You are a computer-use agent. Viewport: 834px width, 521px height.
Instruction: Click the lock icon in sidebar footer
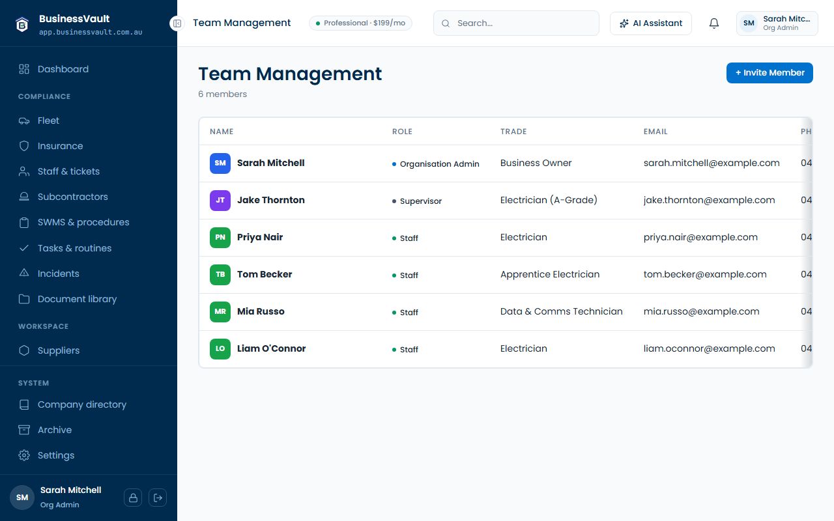pos(133,498)
